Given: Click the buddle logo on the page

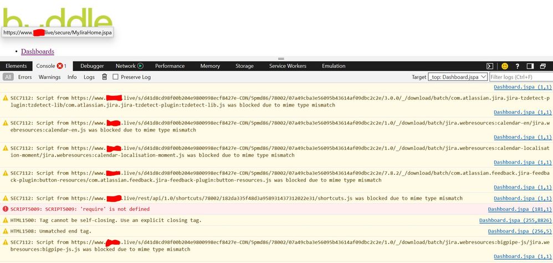Looking at the screenshot, I should tap(58, 18).
